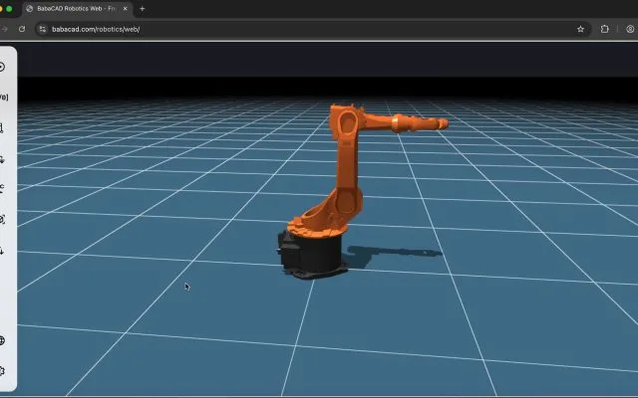Open a new browser tab

(x=142, y=9)
